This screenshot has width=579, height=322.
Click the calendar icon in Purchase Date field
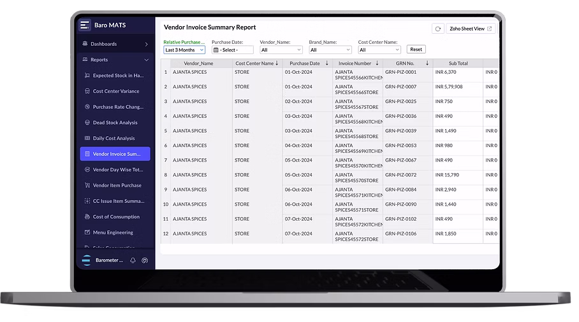pos(216,50)
